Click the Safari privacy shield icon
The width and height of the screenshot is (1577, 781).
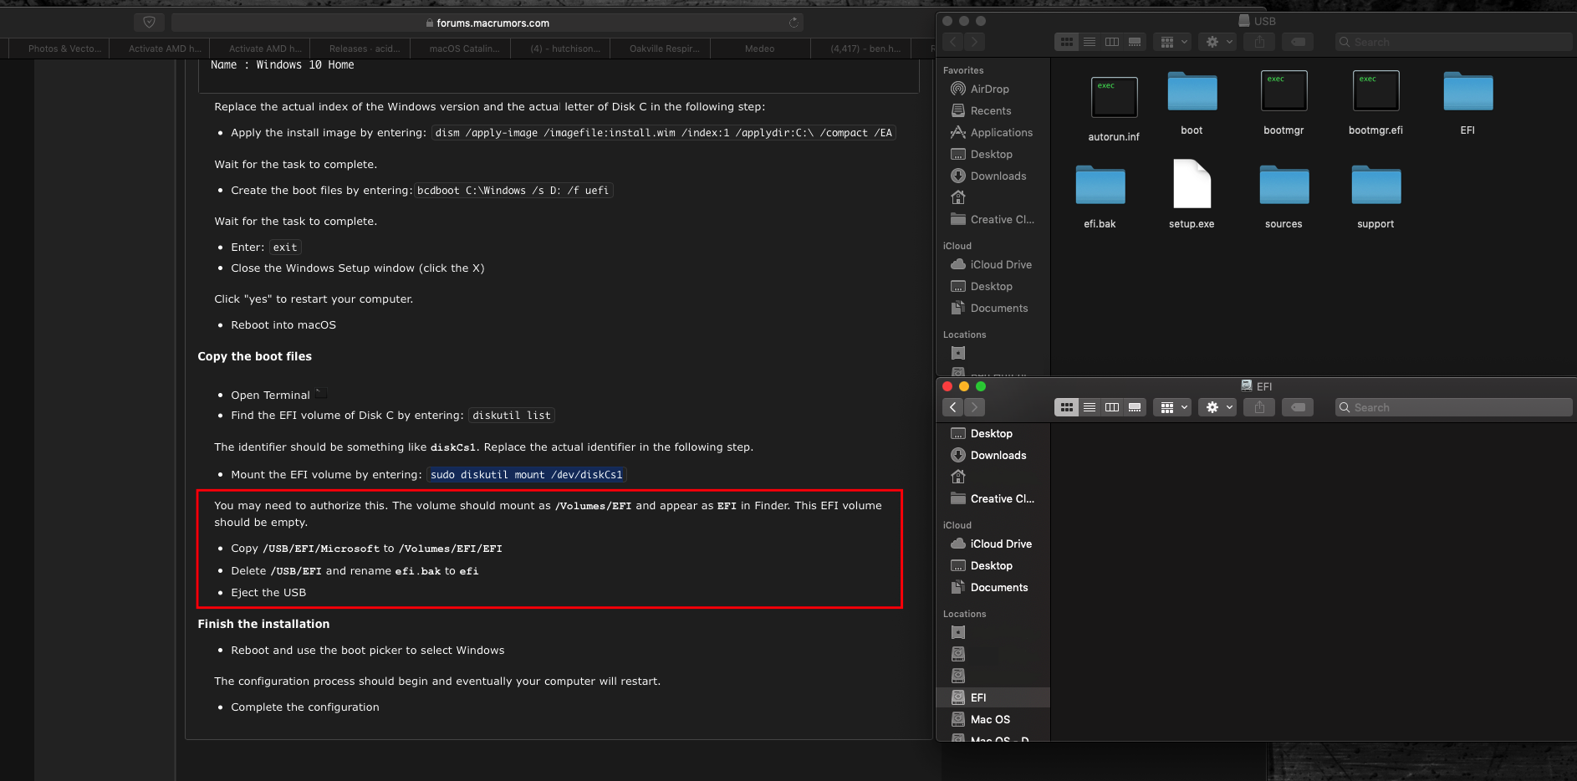coord(149,23)
